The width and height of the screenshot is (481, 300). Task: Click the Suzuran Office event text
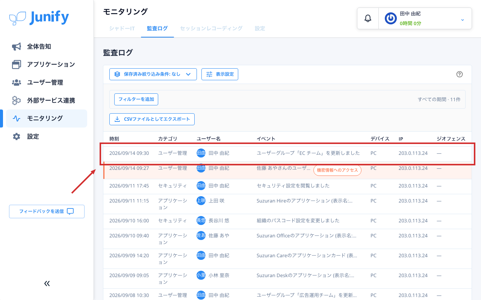(306, 235)
